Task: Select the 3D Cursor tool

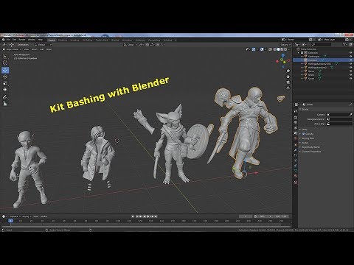Action: pos(5,63)
